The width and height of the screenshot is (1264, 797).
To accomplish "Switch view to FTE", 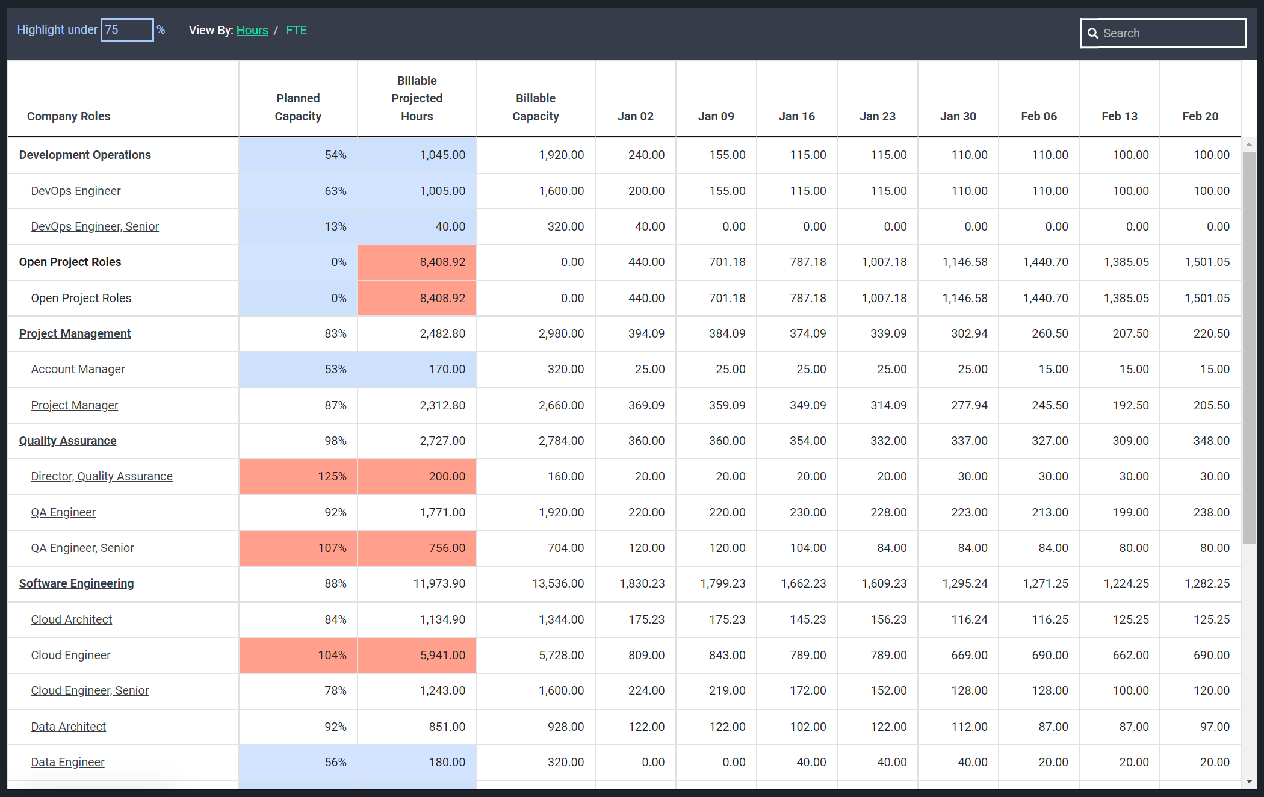I will pos(296,30).
